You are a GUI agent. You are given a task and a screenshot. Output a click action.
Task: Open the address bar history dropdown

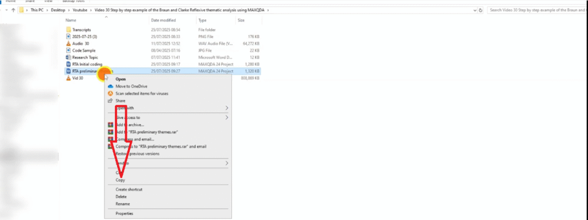tap(475, 10)
